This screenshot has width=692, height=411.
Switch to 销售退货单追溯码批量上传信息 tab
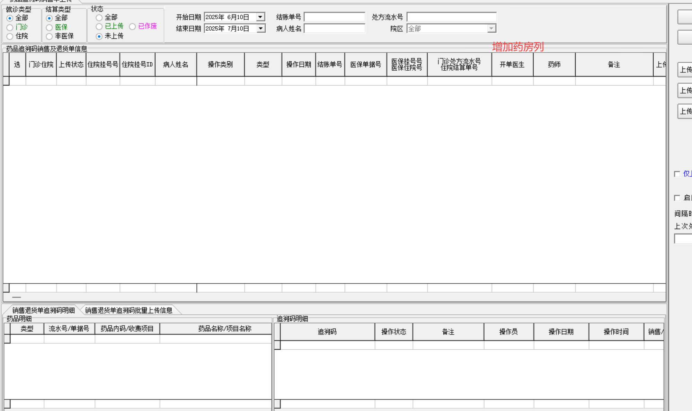128,310
